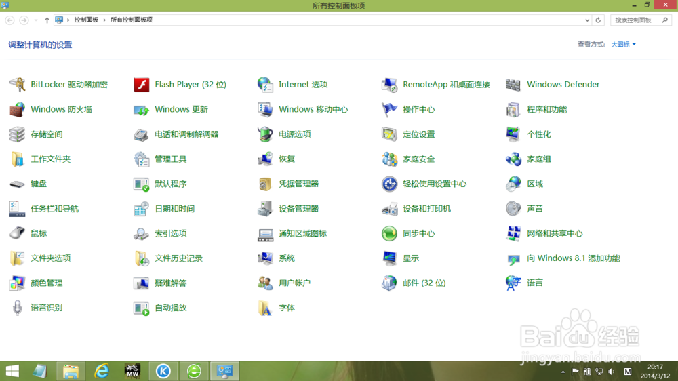Open the 操作中心 flag icon

click(389, 109)
